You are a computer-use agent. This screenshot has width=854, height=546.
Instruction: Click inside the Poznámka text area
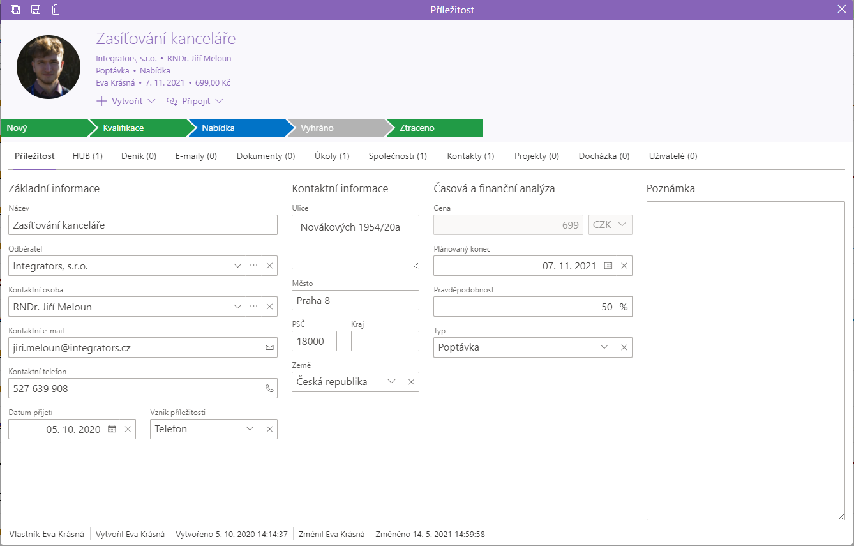745,361
